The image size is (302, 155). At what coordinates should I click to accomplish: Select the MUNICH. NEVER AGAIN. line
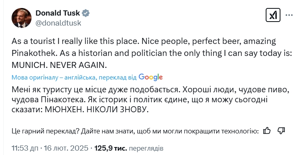pos(59,66)
